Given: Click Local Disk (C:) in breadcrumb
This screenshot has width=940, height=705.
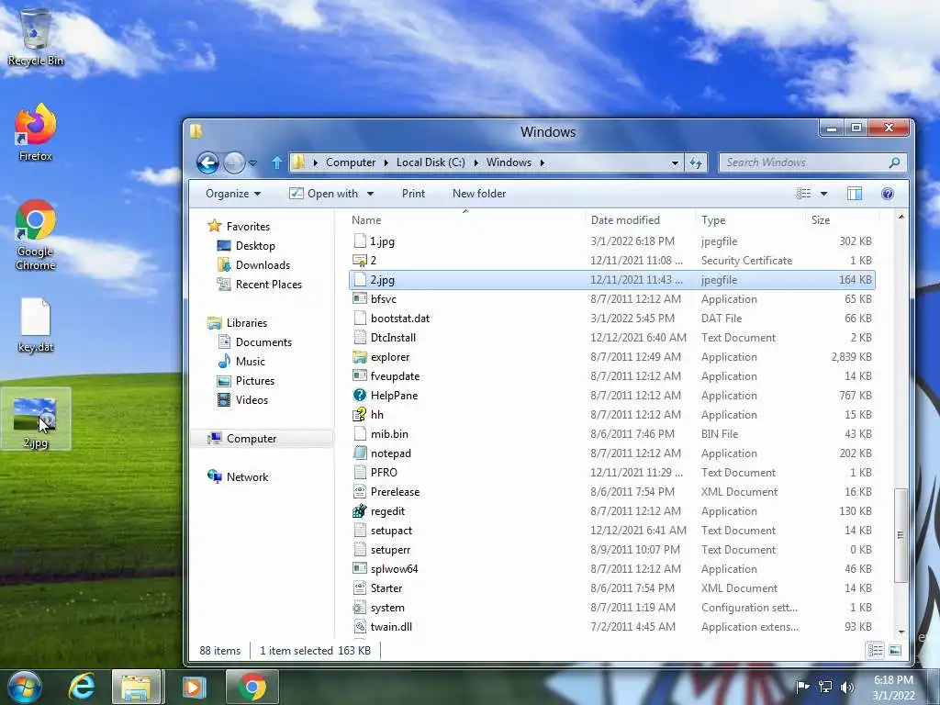Looking at the screenshot, I should pos(431,162).
